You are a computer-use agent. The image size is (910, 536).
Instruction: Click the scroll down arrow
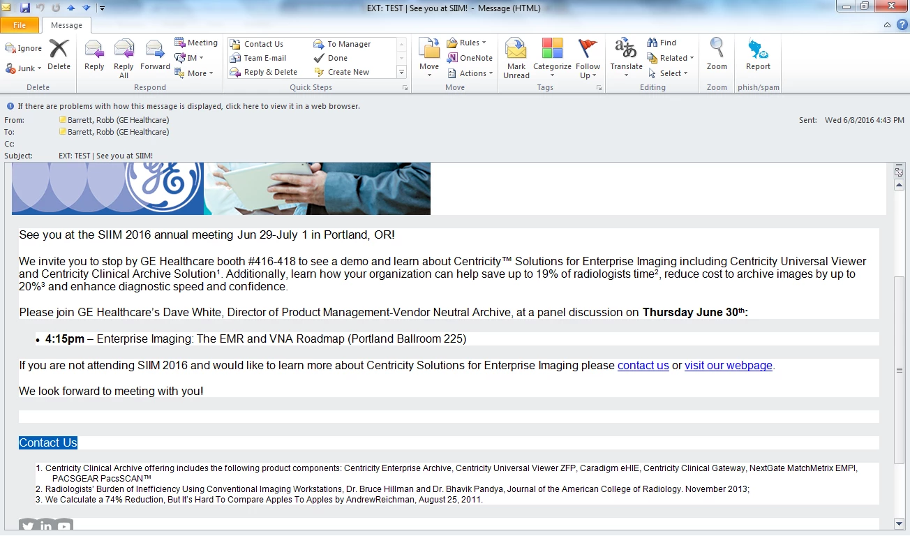point(900,523)
